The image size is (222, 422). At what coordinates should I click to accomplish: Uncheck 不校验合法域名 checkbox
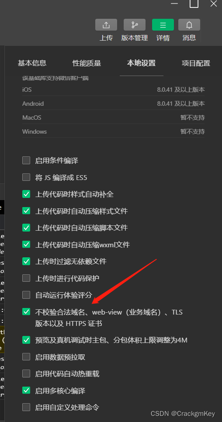coord(26,311)
